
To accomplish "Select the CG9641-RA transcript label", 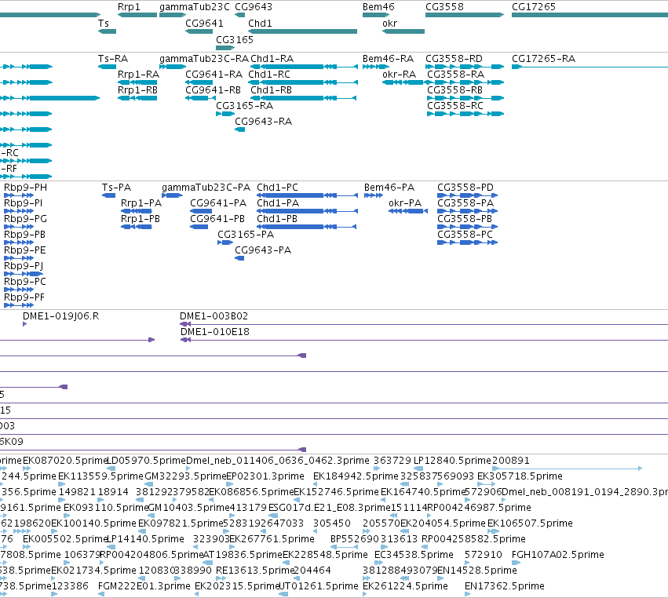I will [214, 75].
